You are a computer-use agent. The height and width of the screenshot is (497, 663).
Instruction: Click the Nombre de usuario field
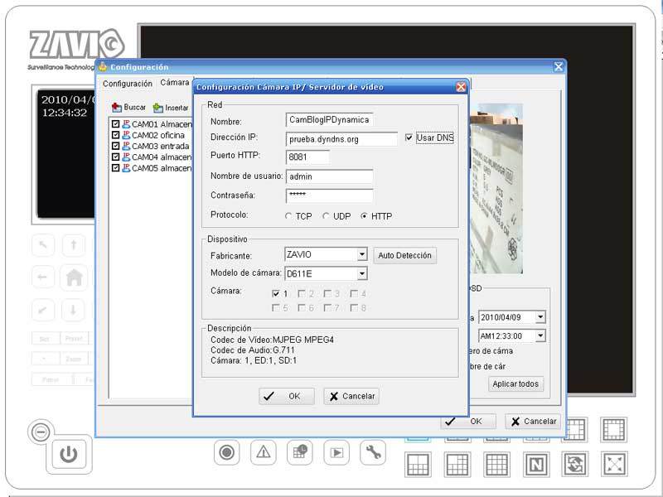(329, 176)
